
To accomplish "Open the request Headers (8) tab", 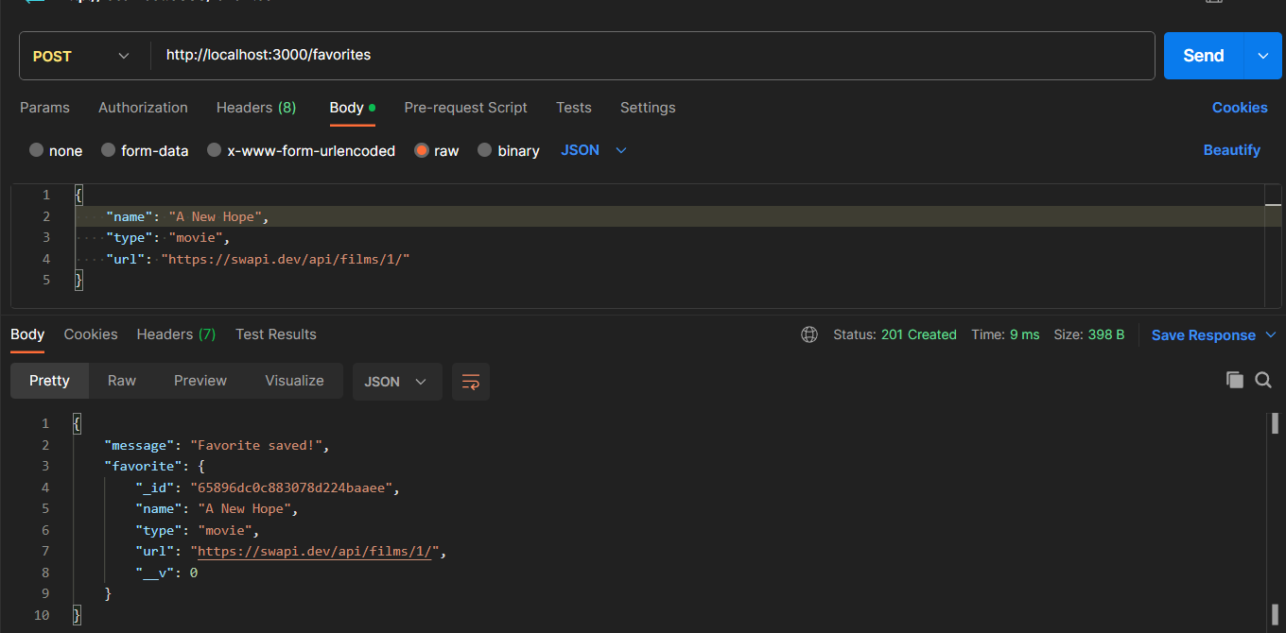I will [255, 108].
